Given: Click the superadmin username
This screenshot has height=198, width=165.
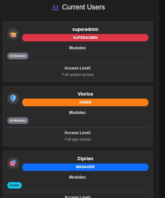Looking at the screenshot, I should pyautogui.click(x=85, y=29).
